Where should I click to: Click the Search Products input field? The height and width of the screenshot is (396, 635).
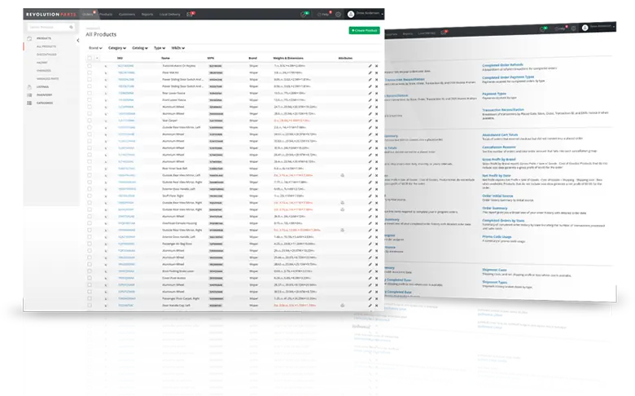pos(43,27)
